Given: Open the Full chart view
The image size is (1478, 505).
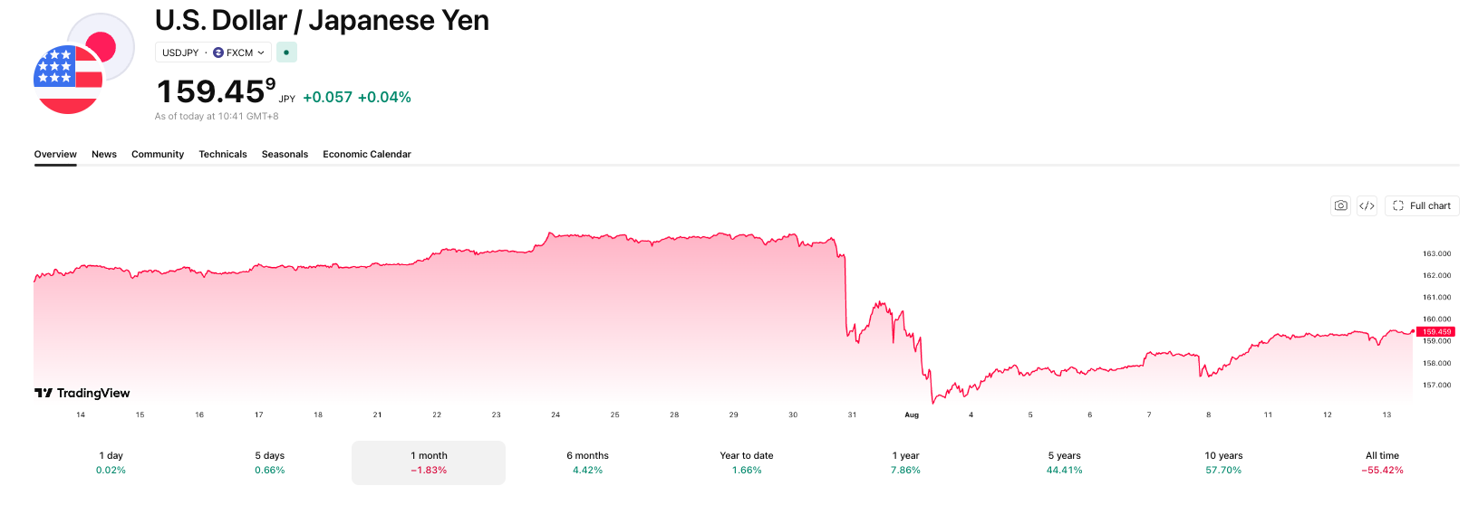Looking at the screenshot, I should pos(1422,205).
